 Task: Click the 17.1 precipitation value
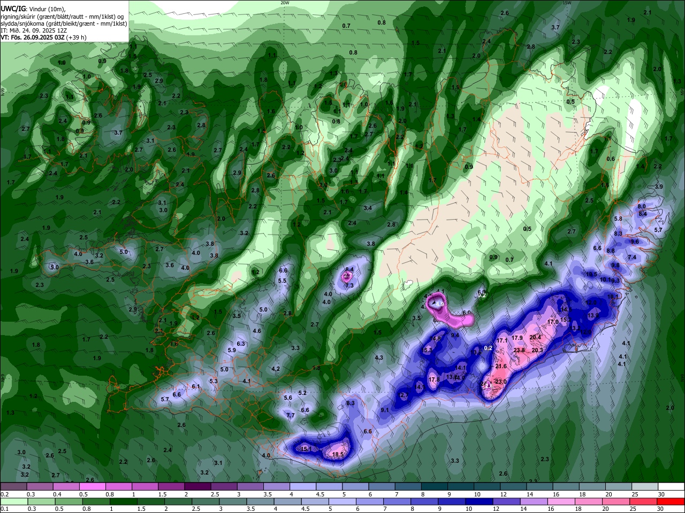point(501,340)
